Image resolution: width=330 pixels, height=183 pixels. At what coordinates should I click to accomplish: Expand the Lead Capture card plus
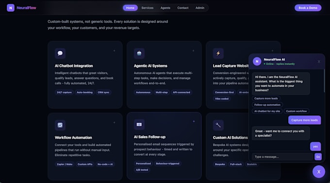pyautogui.click(x=272, y=51)
